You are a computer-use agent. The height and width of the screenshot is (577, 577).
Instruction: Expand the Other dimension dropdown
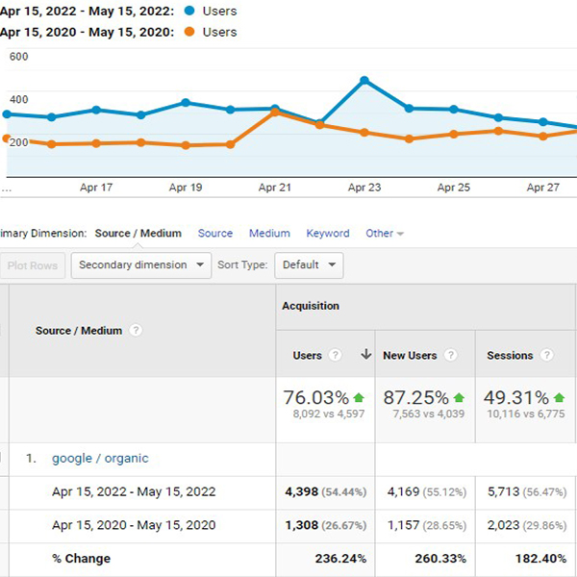click(385, 234)
